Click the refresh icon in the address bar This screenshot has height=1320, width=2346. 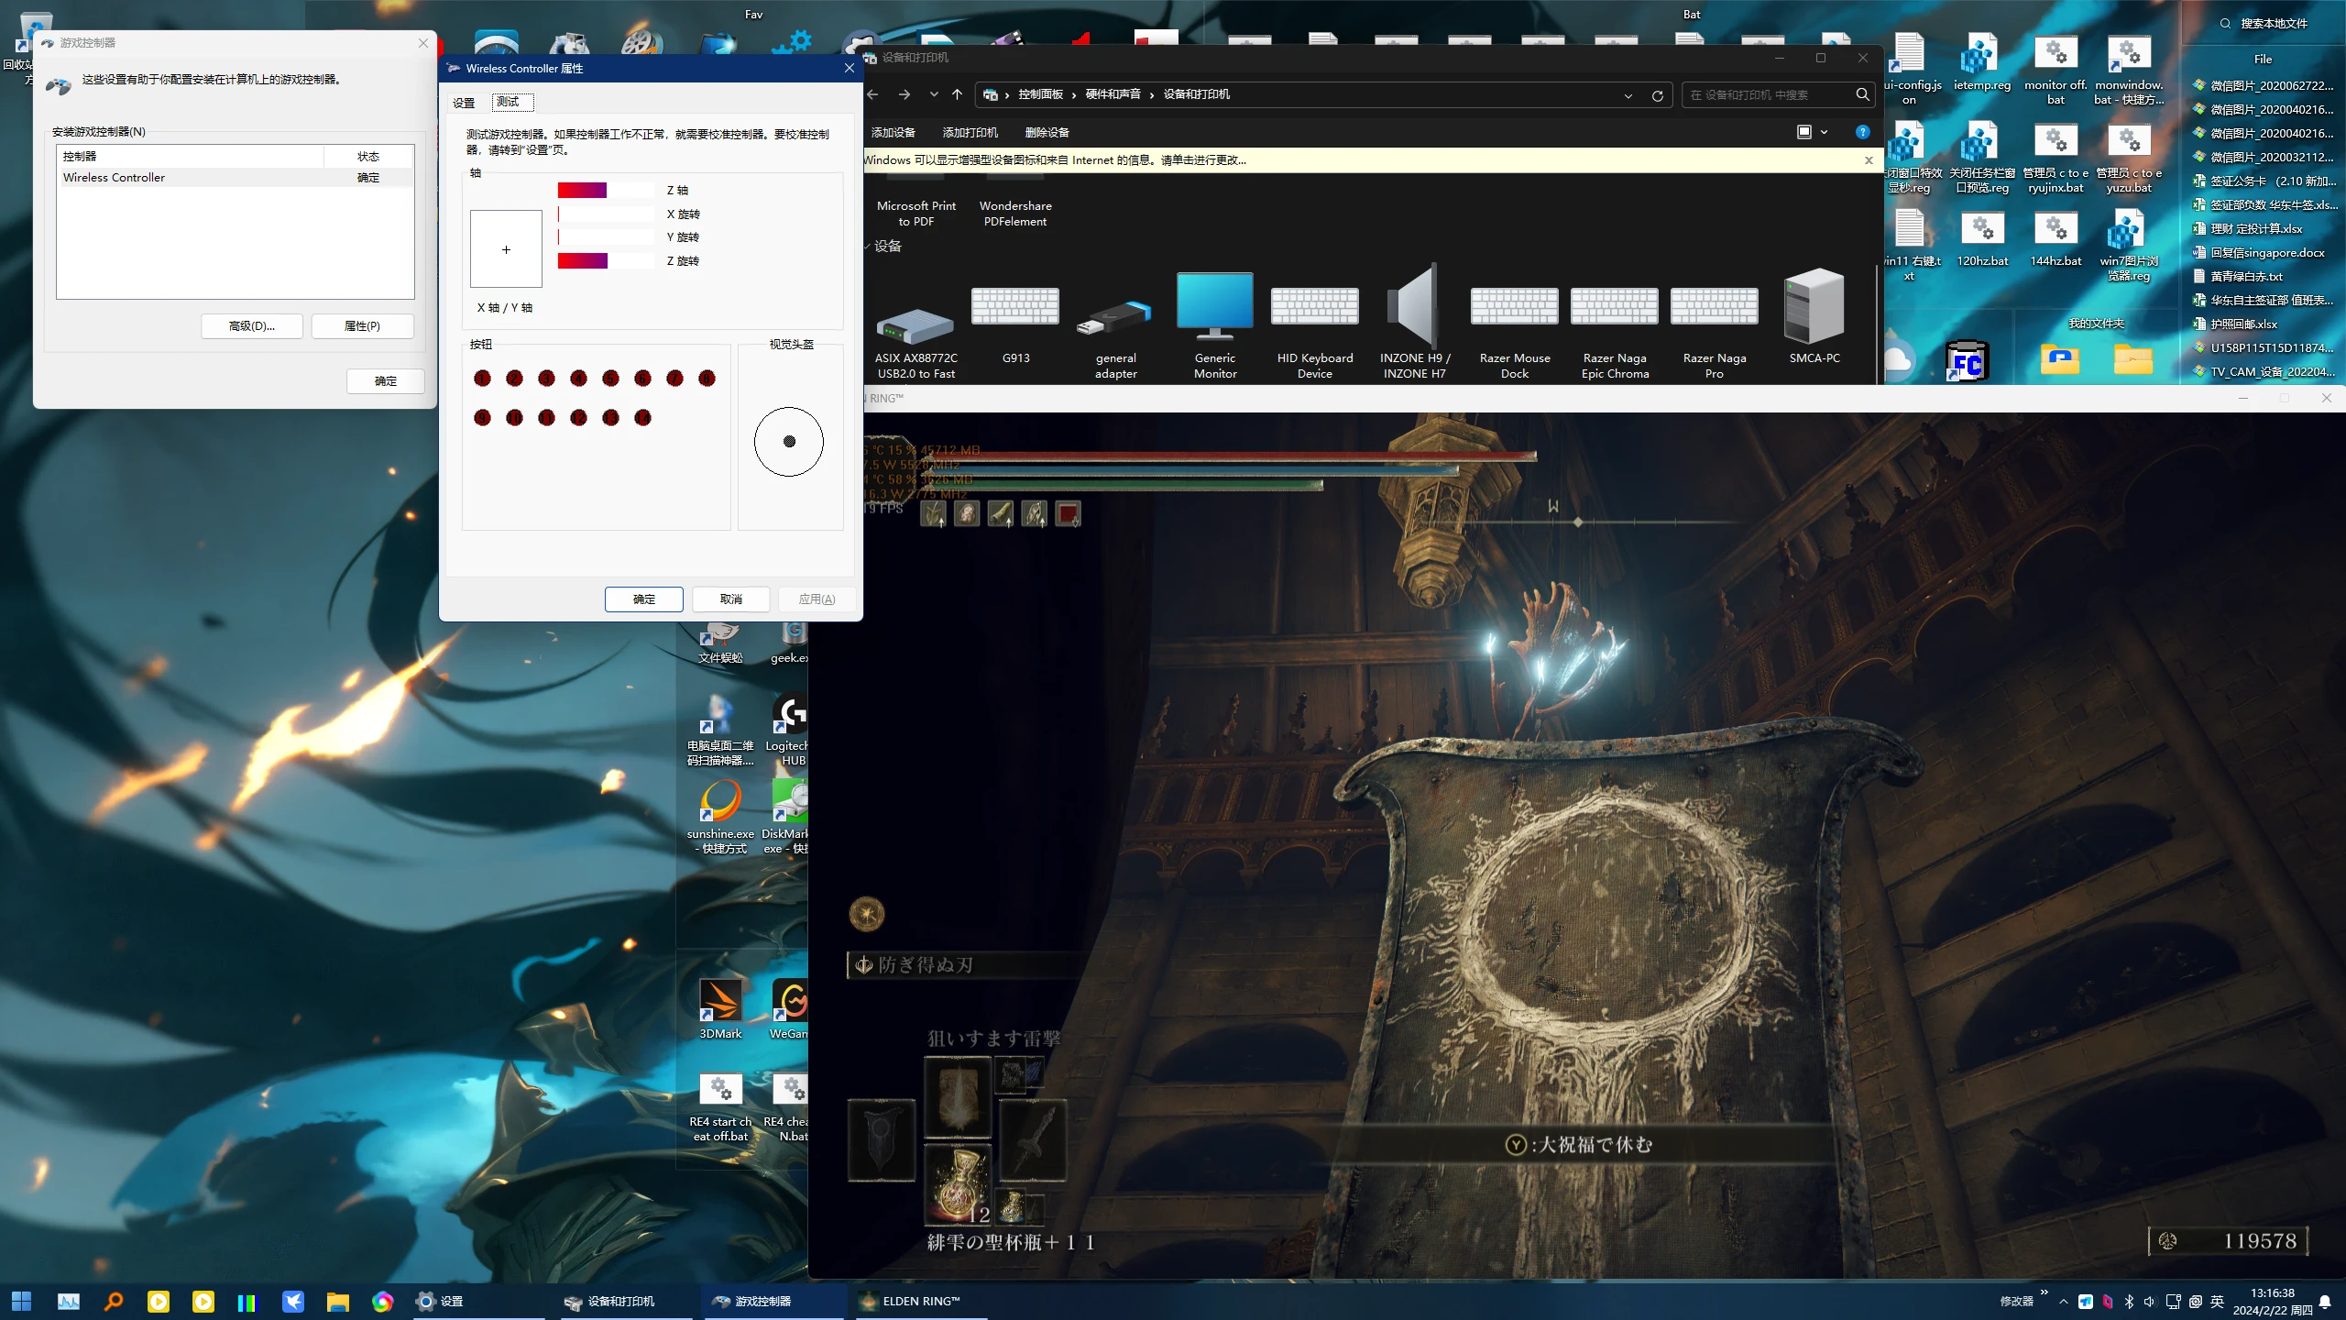click(x=1657, y=95)
